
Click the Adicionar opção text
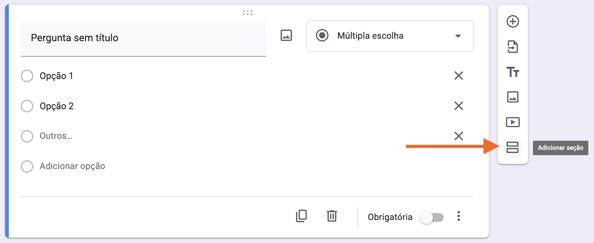[72, 166]
